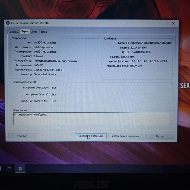Screen dimensions: 190x190
Task: Click the round ASUS taskbar icon
Action: (9, 168)
